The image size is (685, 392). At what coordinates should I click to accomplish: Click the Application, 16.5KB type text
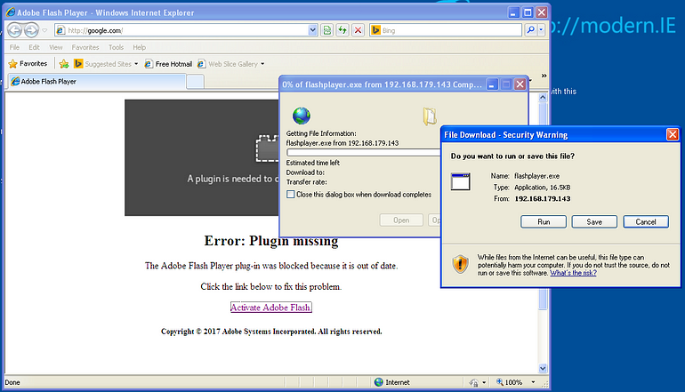coord(542,188)
